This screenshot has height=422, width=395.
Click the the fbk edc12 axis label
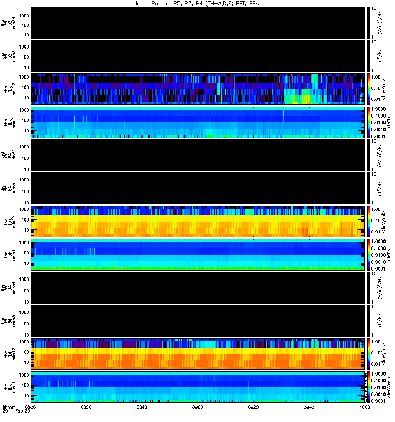point(10,354)
